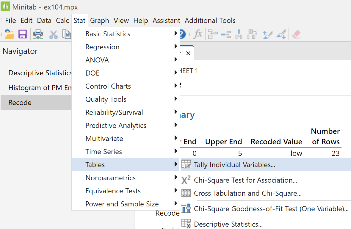Click the Goodness-of-Fit bar chart icon
The image size is (351, 229).
tap(186, 208)
